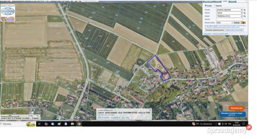
Task: Open the Gmina dropdown showing Lubrza
Action: click(229, 13)
